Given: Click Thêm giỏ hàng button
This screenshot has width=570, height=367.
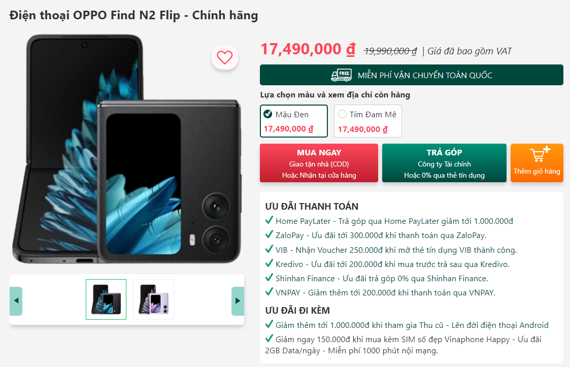Looking at the screenshot, I should coord(537,163).
